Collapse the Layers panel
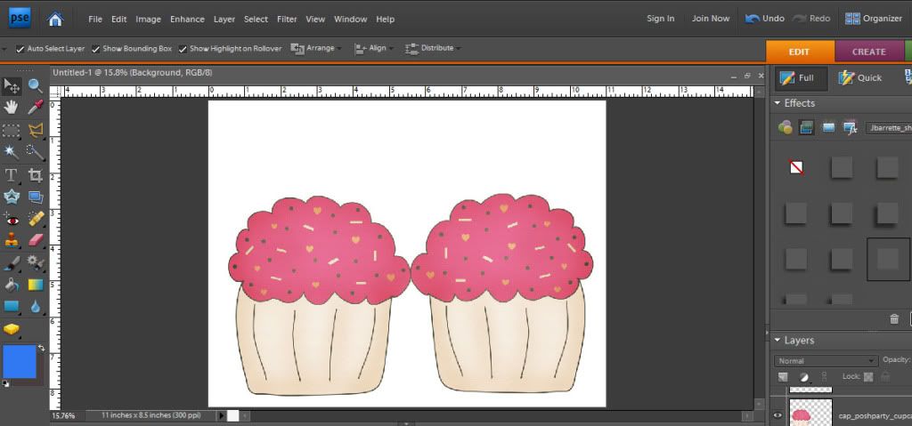The height and width of the screenshot is (426, 912). 777,340
